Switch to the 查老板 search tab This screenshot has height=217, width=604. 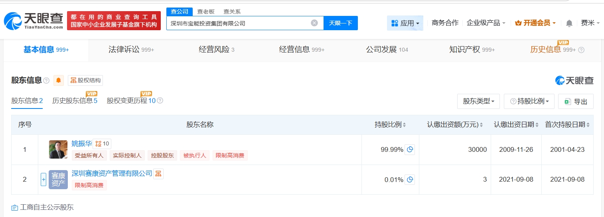(x=206, y=12)
